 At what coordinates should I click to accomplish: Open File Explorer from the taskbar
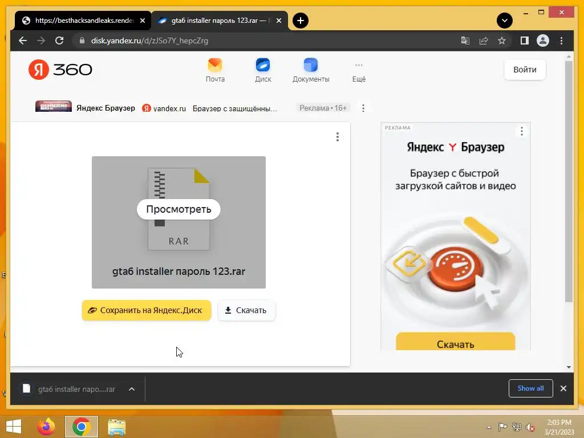tap(116, 427)
